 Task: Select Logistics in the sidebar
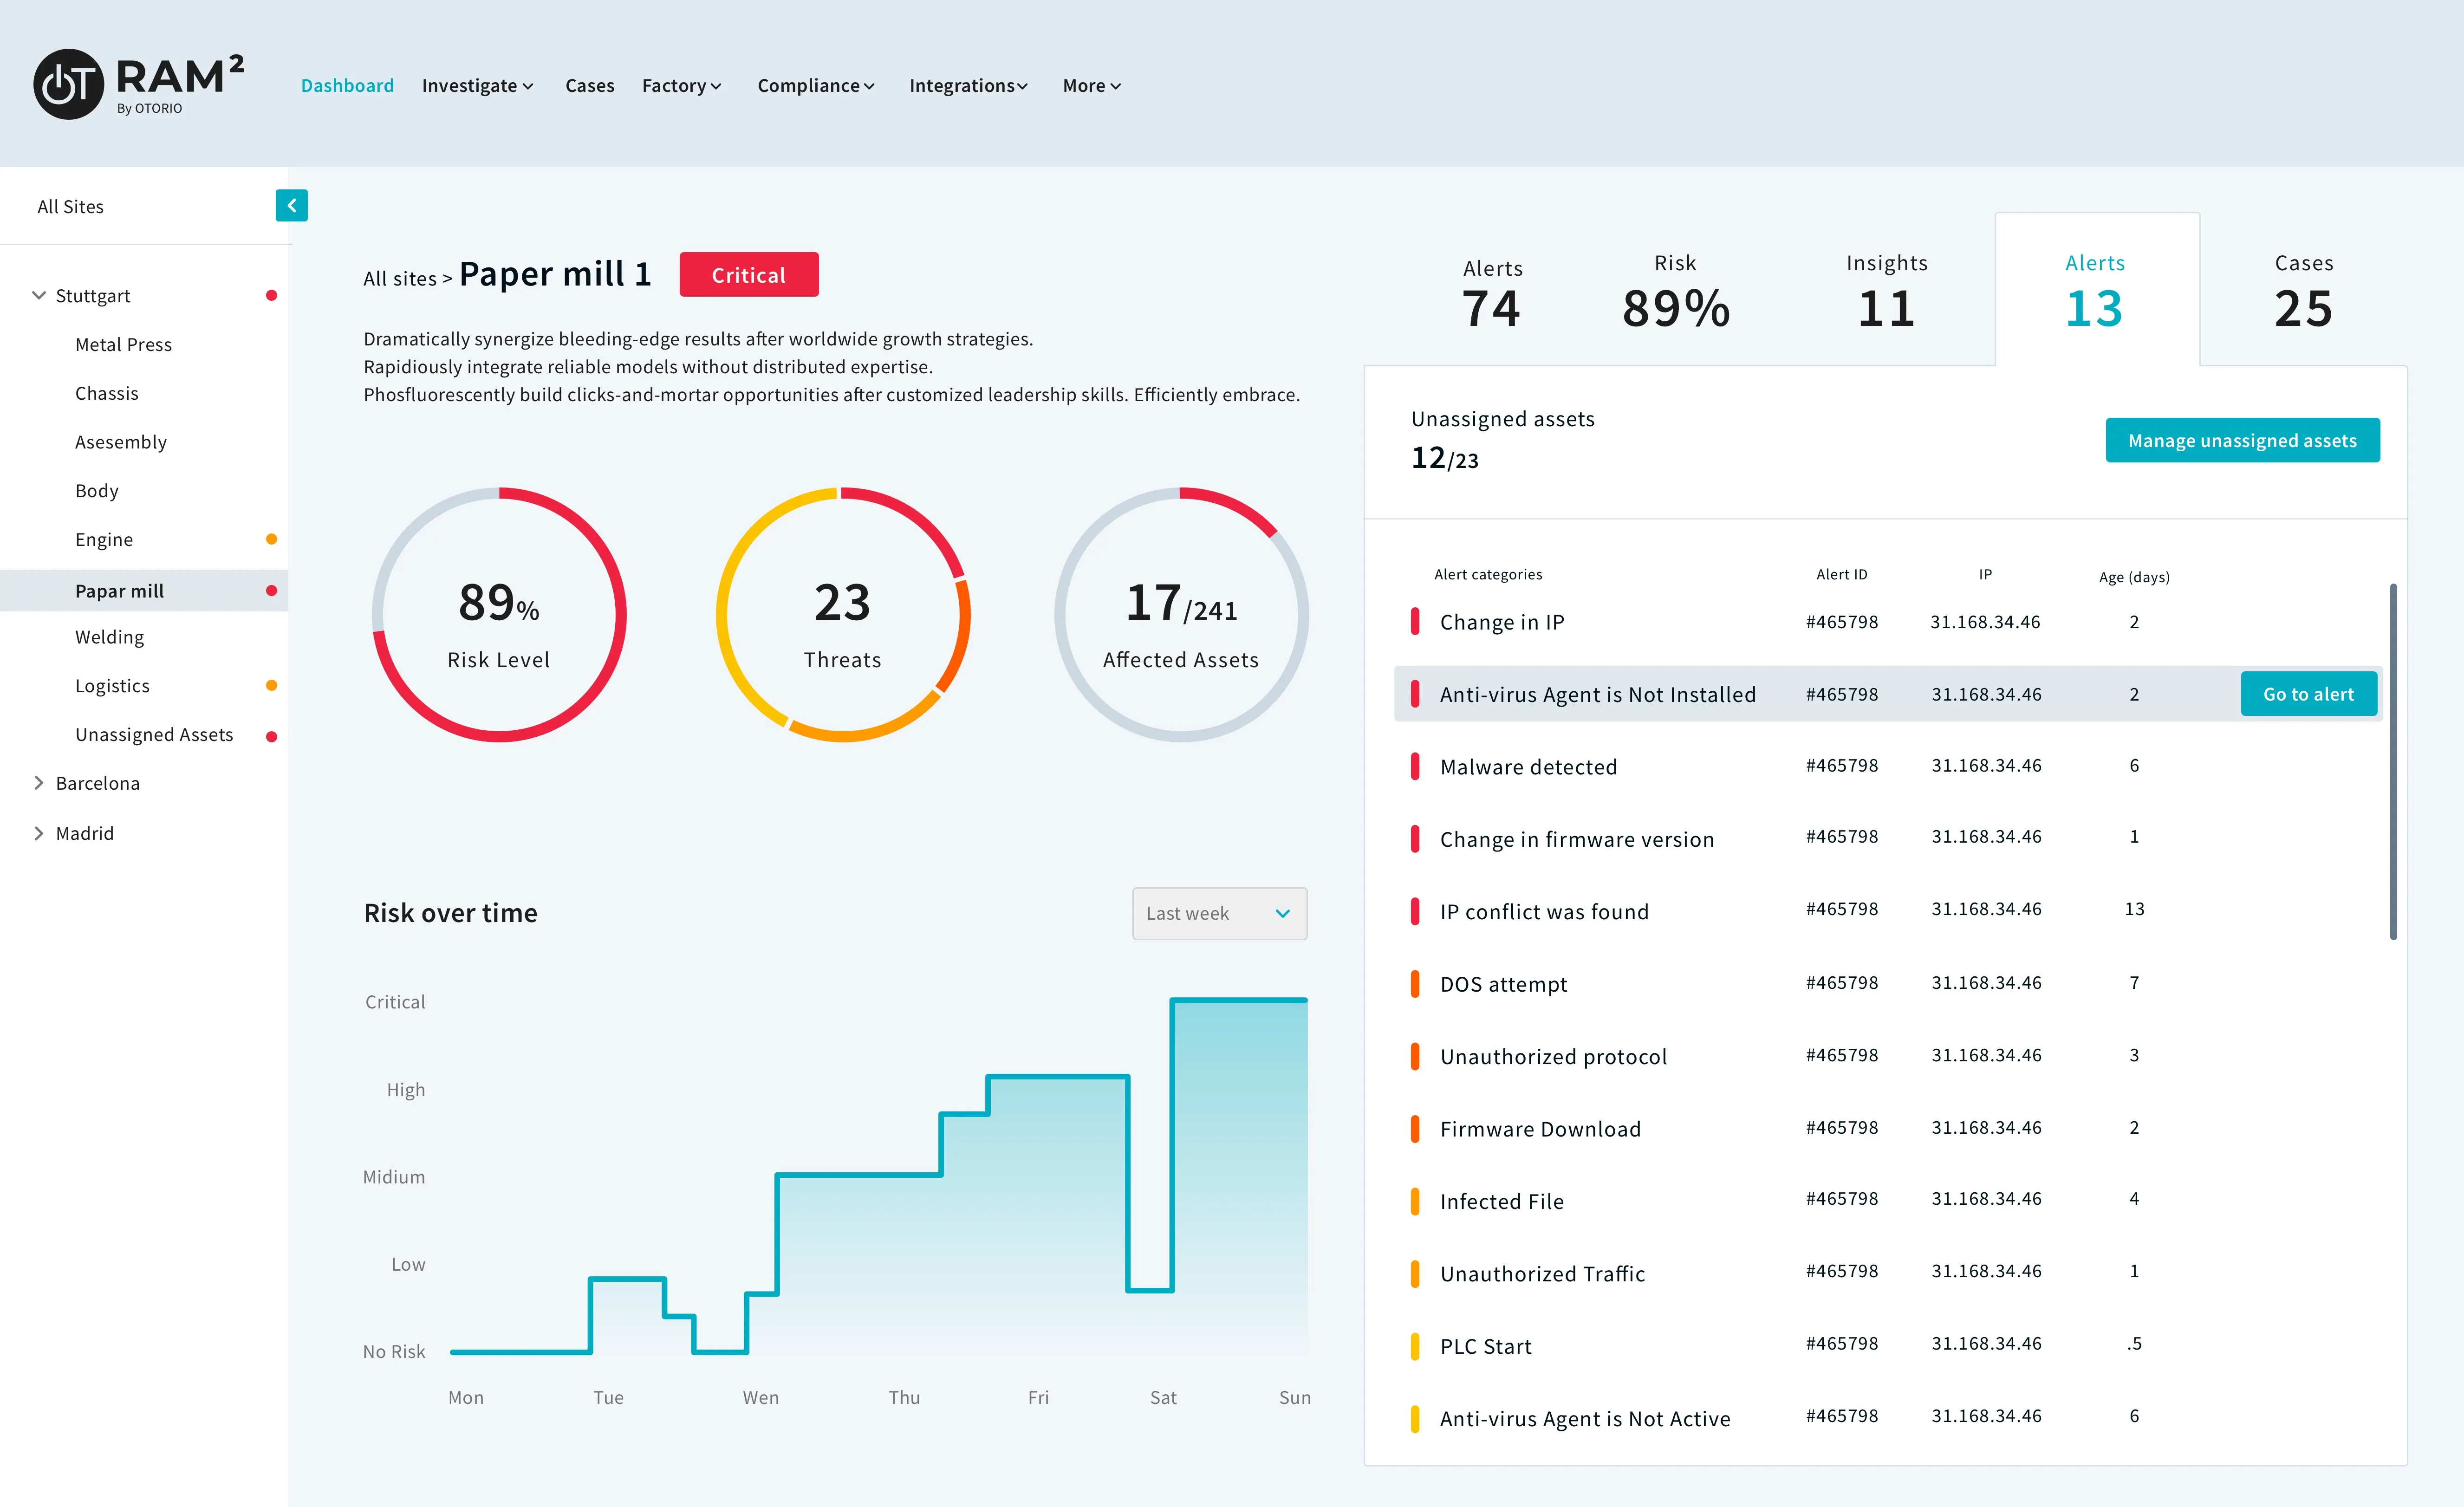[x=112, y=686]
